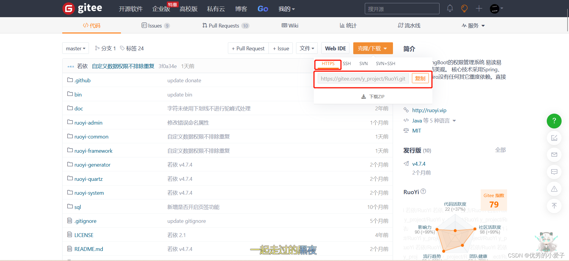Open the v4.7.4 release link

pyautogui.click(x=419, y=164)
